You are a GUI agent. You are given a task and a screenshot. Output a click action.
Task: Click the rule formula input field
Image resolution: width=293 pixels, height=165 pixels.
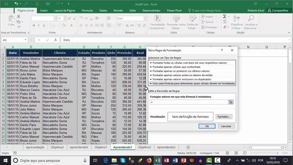coord(189,102)
